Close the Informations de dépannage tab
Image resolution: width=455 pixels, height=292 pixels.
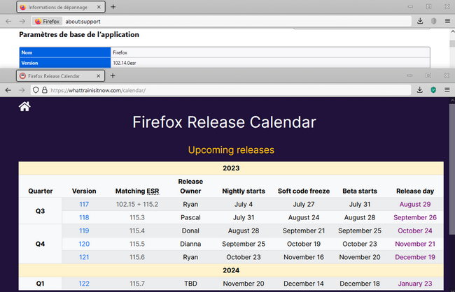99,7
